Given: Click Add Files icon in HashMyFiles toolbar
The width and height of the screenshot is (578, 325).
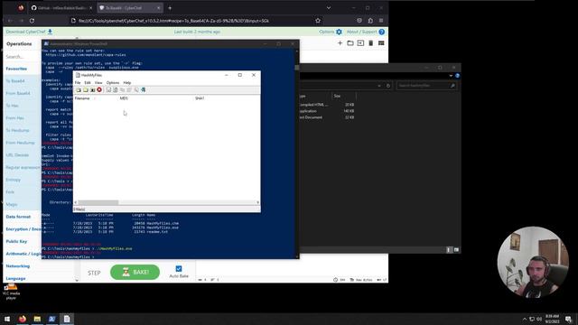Looking at the screenshot, I should [x=79, y=90].
